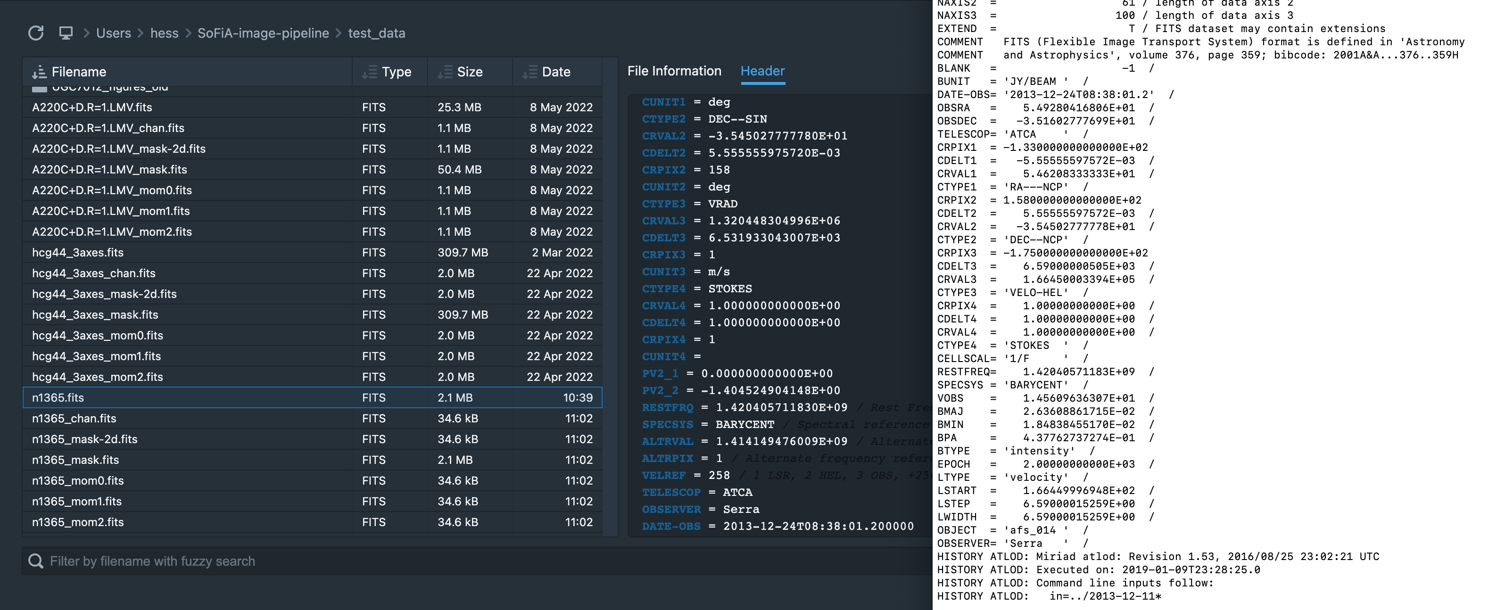Click the sort icon on the Filename column
The height and width of the screenshot is (610, 1489).
[x=38, y=72]
